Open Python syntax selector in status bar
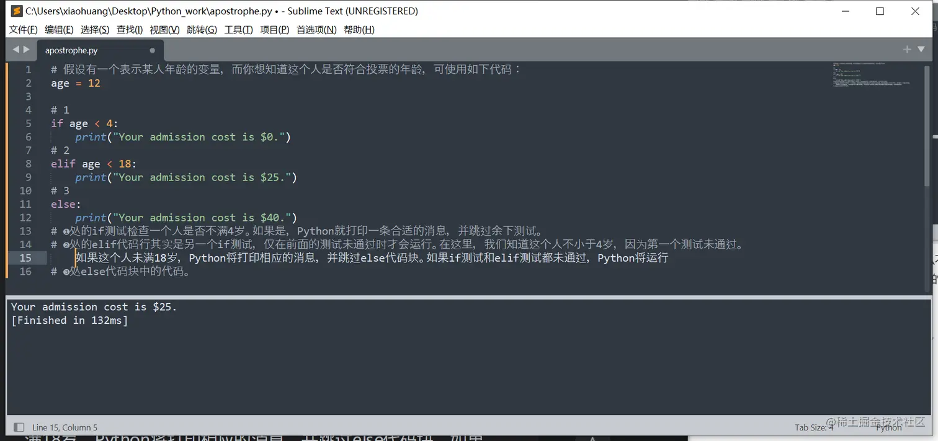The width and height of the screenshot is (938, 441). pyautogui.click(x=889, y=427)
